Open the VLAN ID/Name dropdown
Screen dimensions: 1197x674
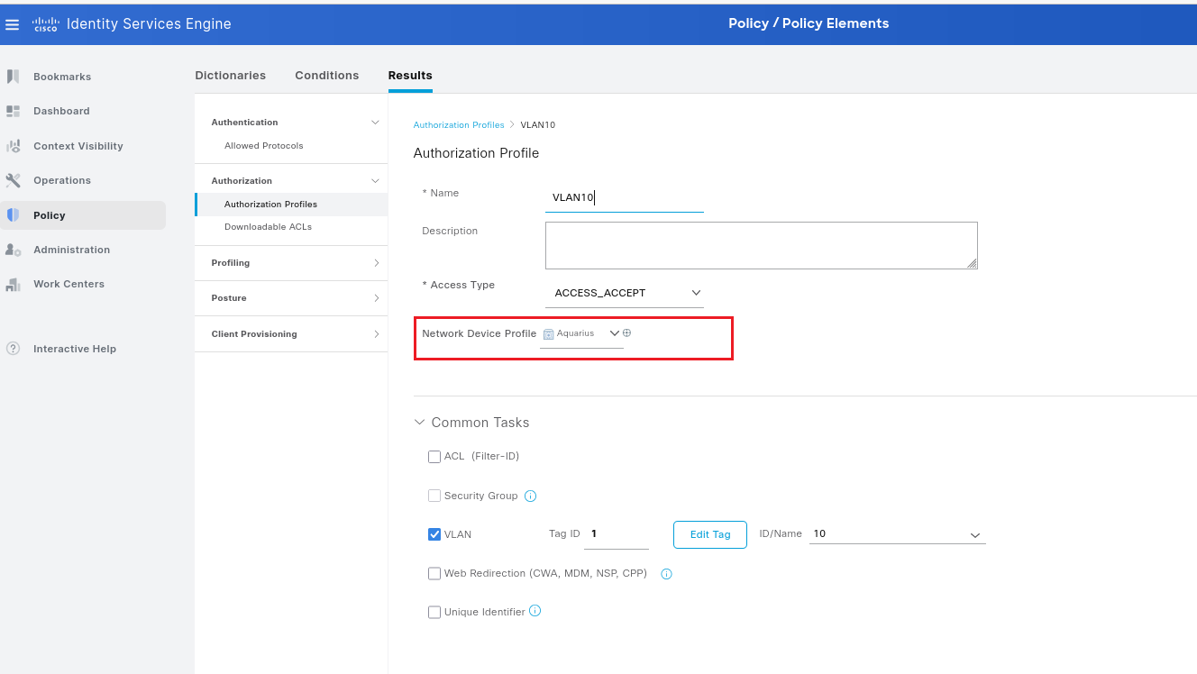(898, 534)
